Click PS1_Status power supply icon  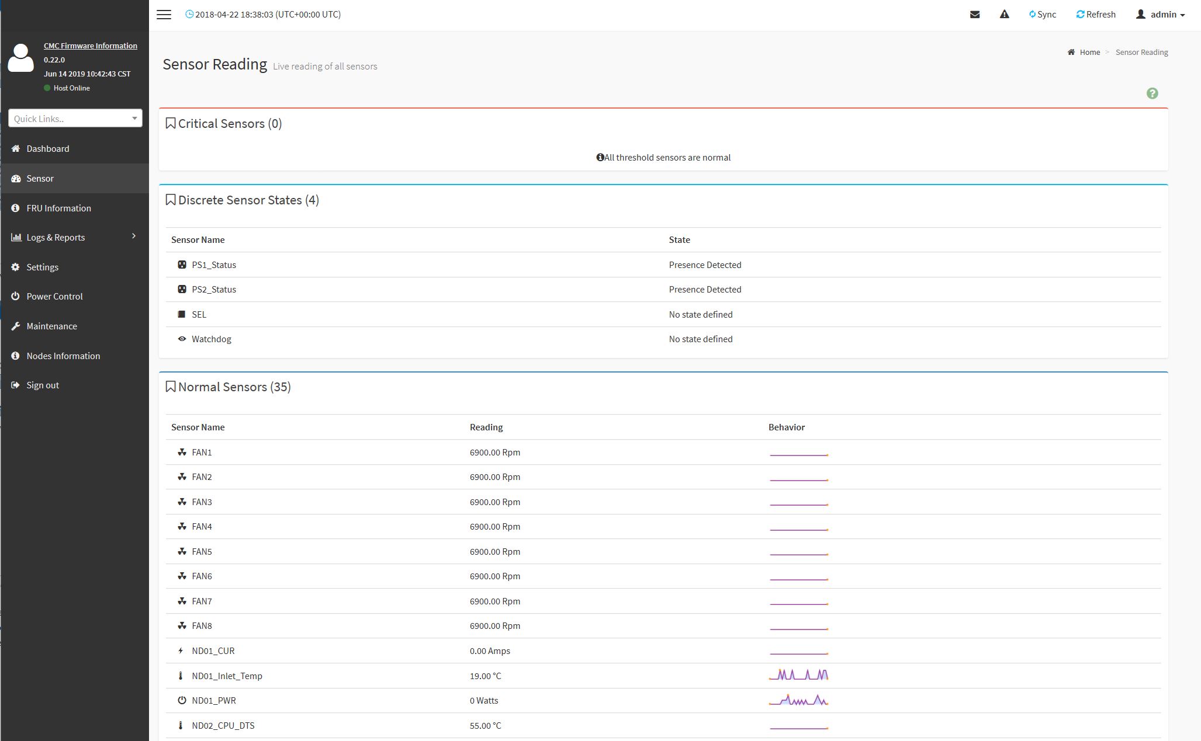(182, 265)
